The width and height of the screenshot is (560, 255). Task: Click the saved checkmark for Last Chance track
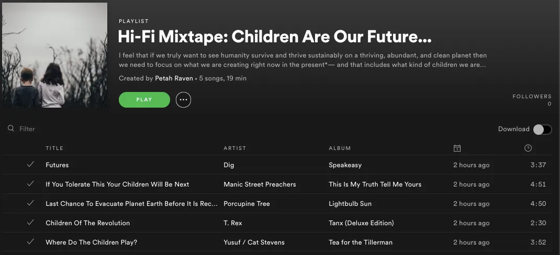click(x=30, y=204)
